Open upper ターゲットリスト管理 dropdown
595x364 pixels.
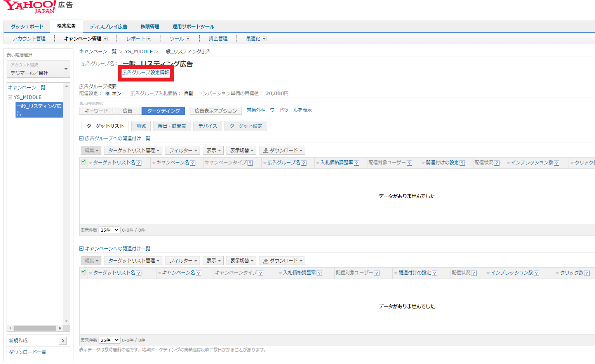[134, 151]
